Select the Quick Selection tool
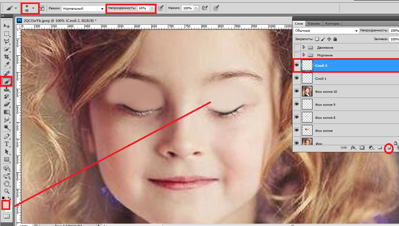Image resolution: width=399 pixels, height=226 pixels. pos(7,49)
